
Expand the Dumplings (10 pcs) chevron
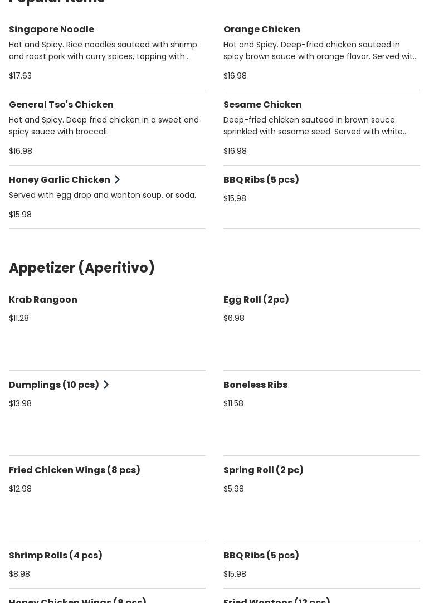[106, 385]
